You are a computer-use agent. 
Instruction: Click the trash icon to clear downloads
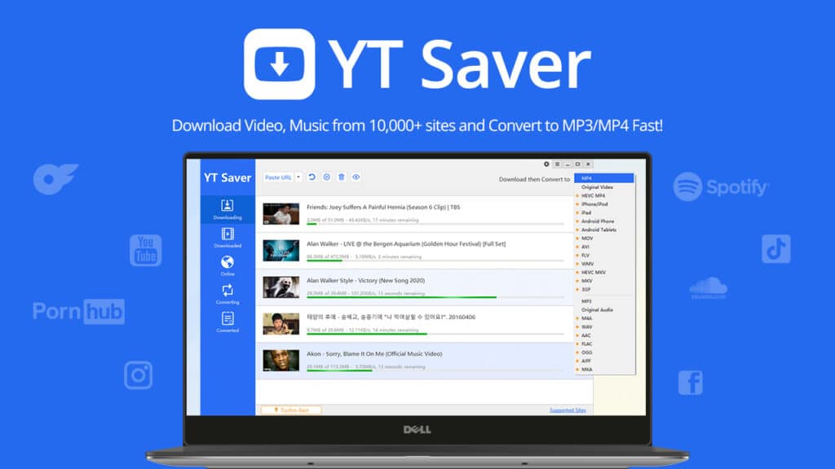[342, 178]
